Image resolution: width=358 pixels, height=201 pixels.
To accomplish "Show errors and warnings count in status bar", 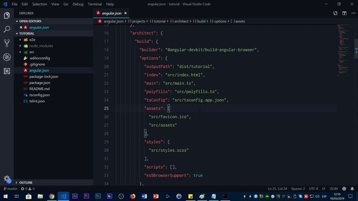I will tap(27, 189).
